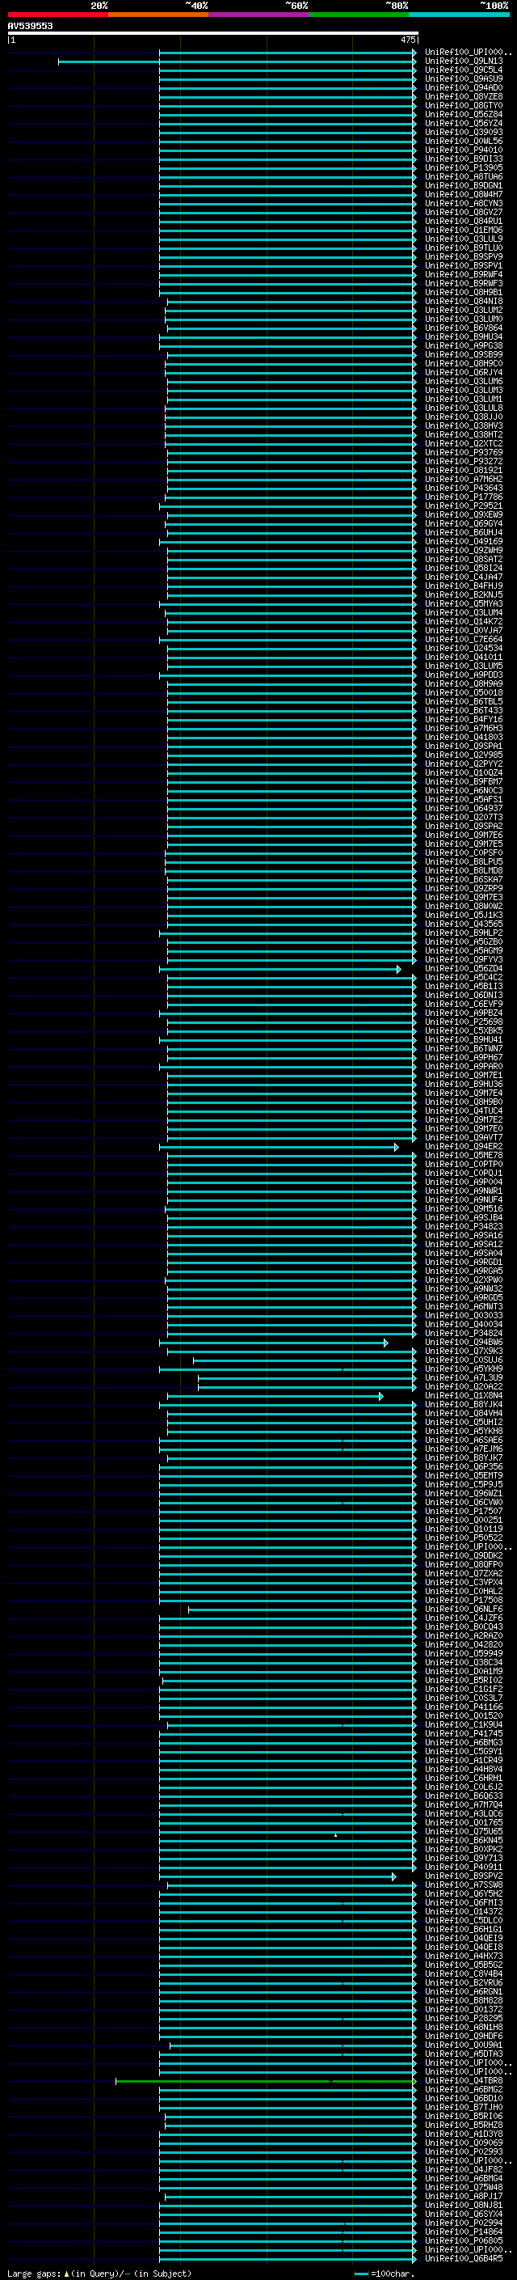Select the label UniRef100_A5C4C2
The image size is (517, 2280).
pos(464,977)
